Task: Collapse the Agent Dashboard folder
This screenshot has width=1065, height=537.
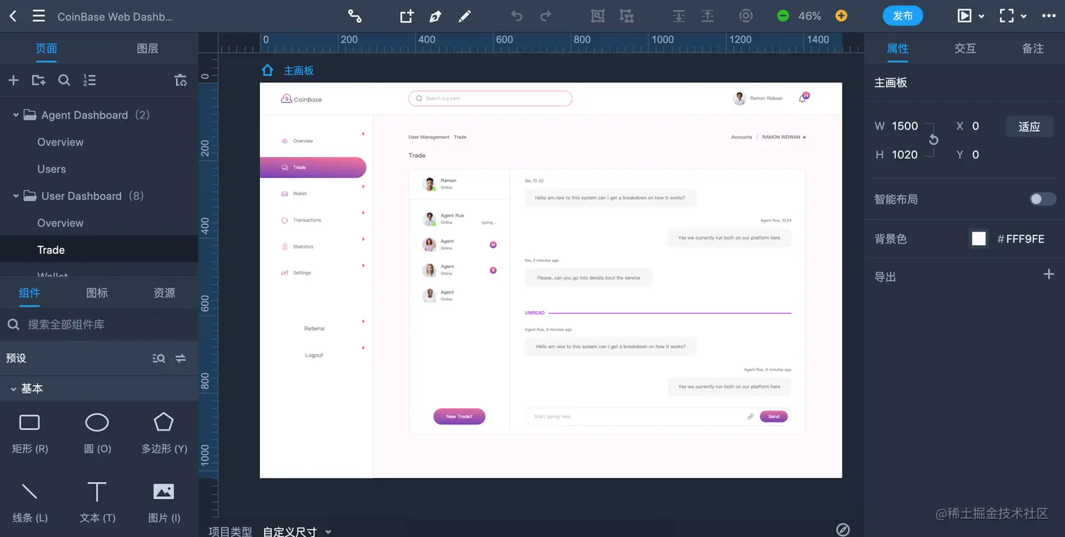Action: coord(15,115)
